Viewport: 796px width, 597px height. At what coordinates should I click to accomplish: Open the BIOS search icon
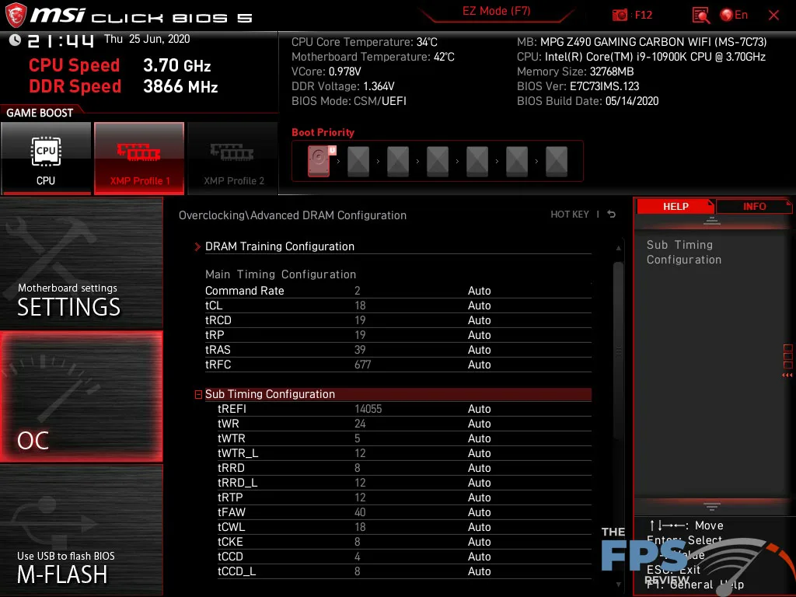pyautogui.click(x=700, y=16)
